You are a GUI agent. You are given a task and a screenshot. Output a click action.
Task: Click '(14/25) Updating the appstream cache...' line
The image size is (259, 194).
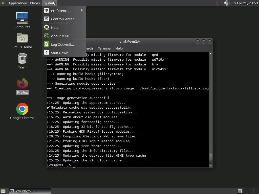click(x=86, y=103)
